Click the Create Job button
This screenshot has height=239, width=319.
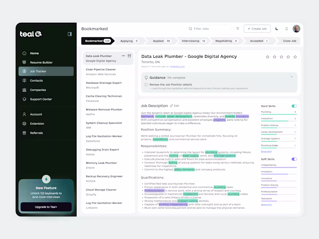pos(257,29)
